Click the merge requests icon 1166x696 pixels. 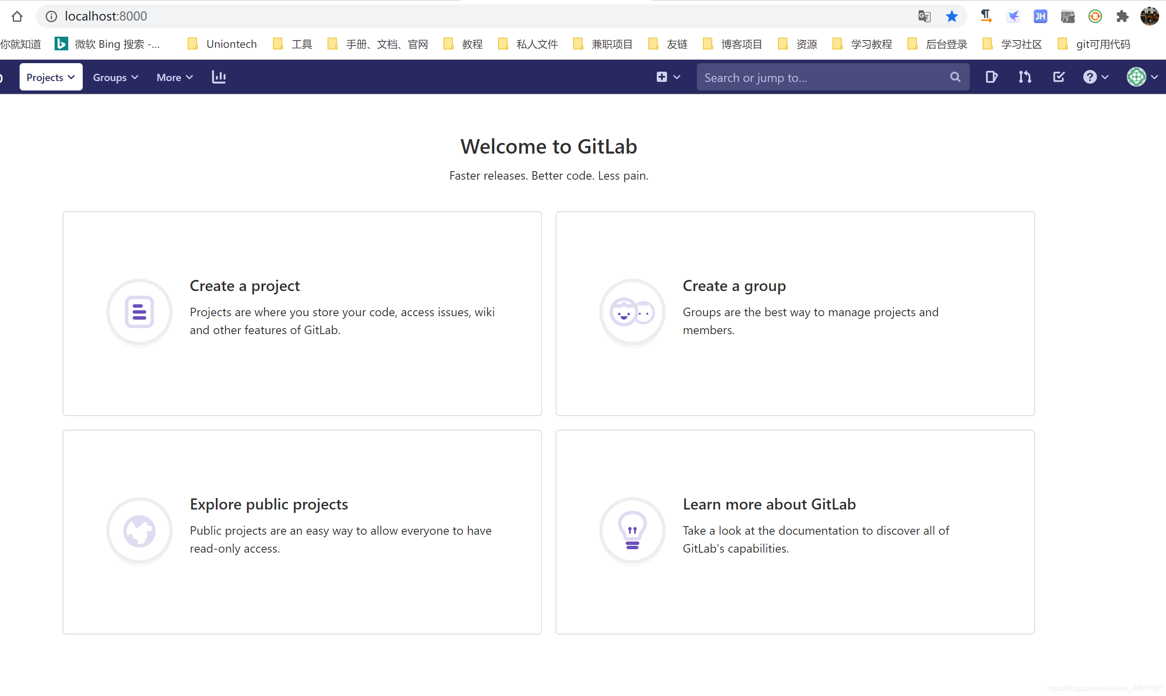(x=1024, y=77)
